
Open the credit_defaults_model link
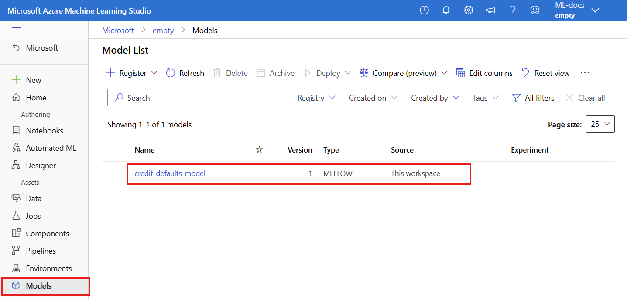tap(170, 173)
